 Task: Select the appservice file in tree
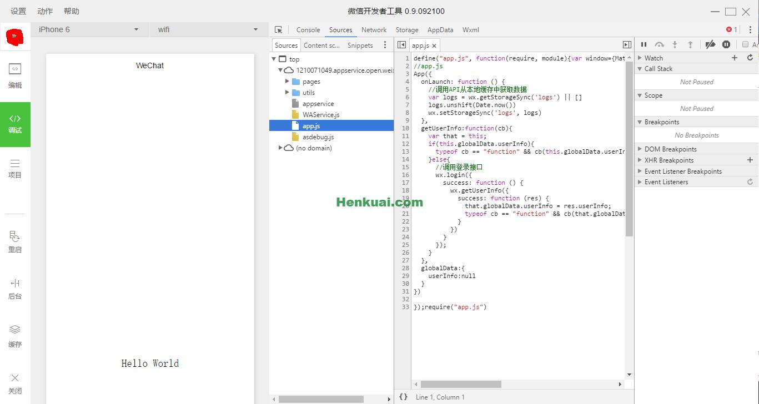(318, 104)
